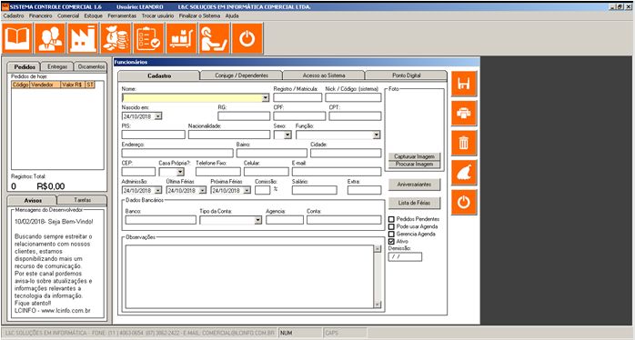635x340 pixels.
Task: Switch to the Tarefas tab
Action: tap(82, 200)
